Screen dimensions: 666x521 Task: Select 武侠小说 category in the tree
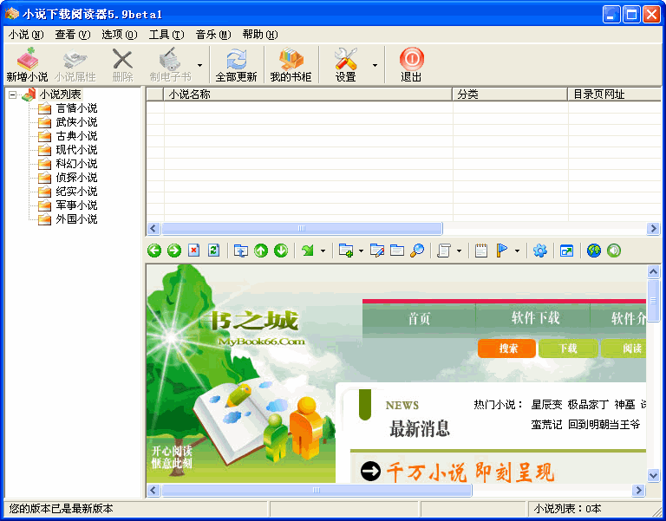pyautogui.click(x=76, y=122)
